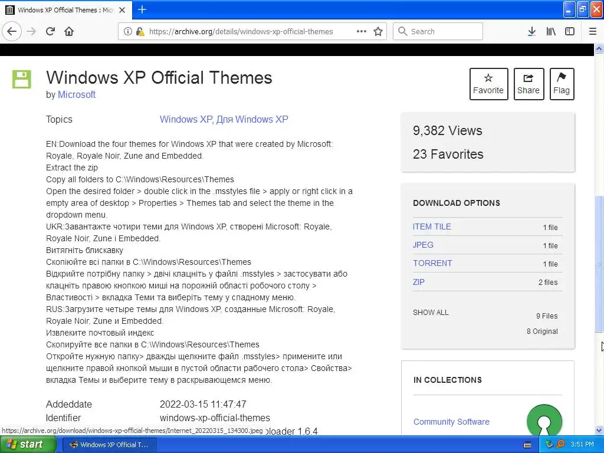The image size is (604, 453).
Task: Open a new tab with plus button
Action: tap(142, 9)
